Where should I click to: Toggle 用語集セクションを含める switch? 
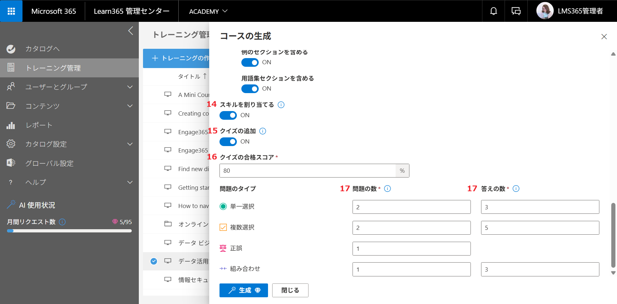click(250, 89)
